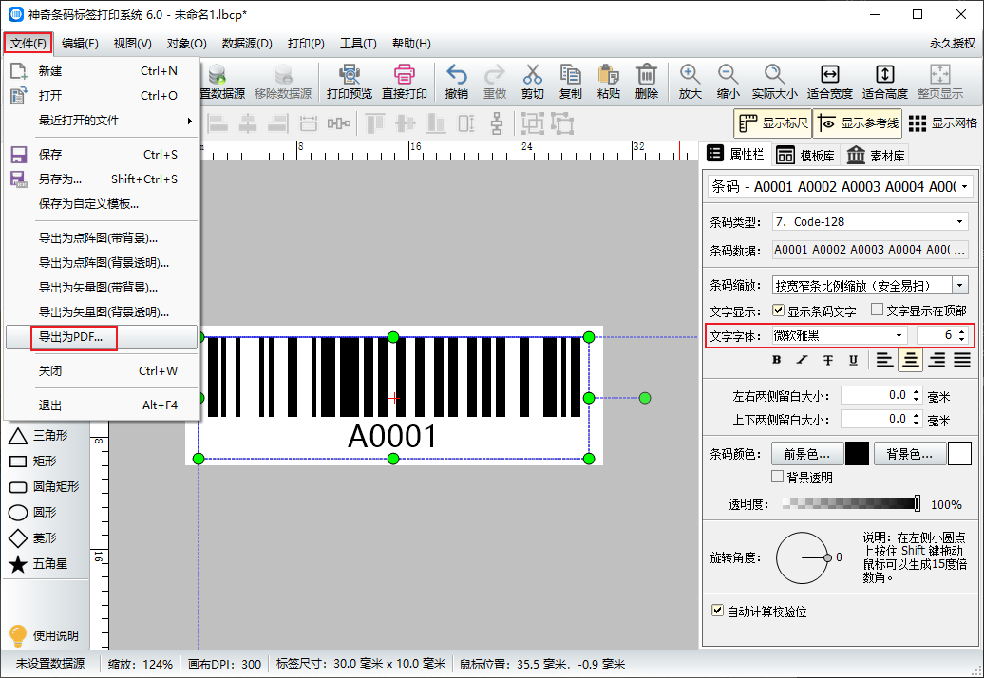
Task: Switch to Template Library (模板库) tab
Action: tap(805, 155)
